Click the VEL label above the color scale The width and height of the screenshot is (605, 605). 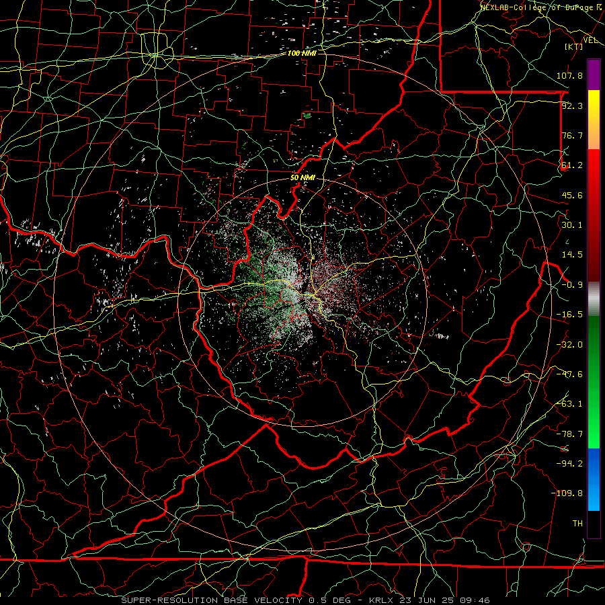coord(591,40)
